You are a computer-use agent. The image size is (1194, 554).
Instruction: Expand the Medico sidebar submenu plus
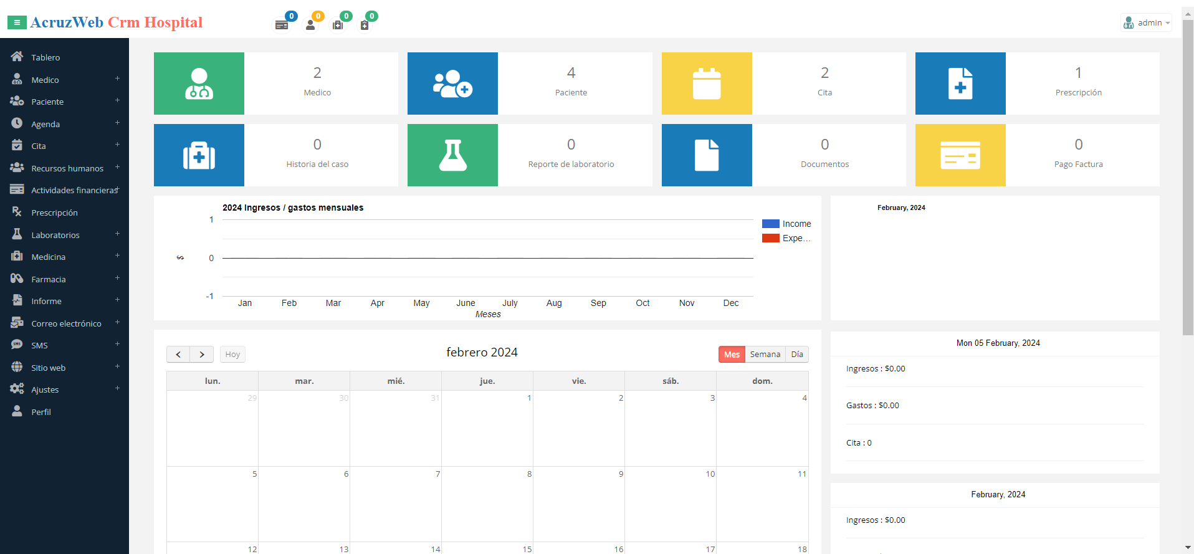click(117, 79)
